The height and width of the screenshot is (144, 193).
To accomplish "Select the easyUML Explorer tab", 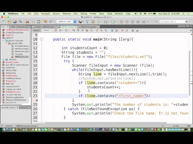I will [10, 107].
